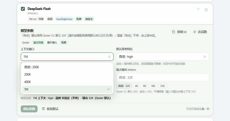Choose the 8K output preset chip
The width and height of the screenshot is (230, 121).
[144, 86]
